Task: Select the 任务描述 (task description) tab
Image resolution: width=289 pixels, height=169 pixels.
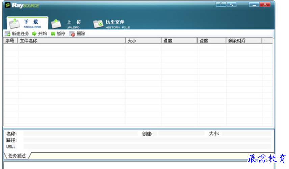Action: tap(17, 156)
